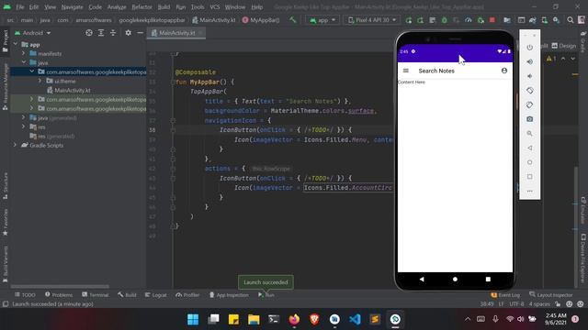Switch editor to Design view

click(563, 46)
